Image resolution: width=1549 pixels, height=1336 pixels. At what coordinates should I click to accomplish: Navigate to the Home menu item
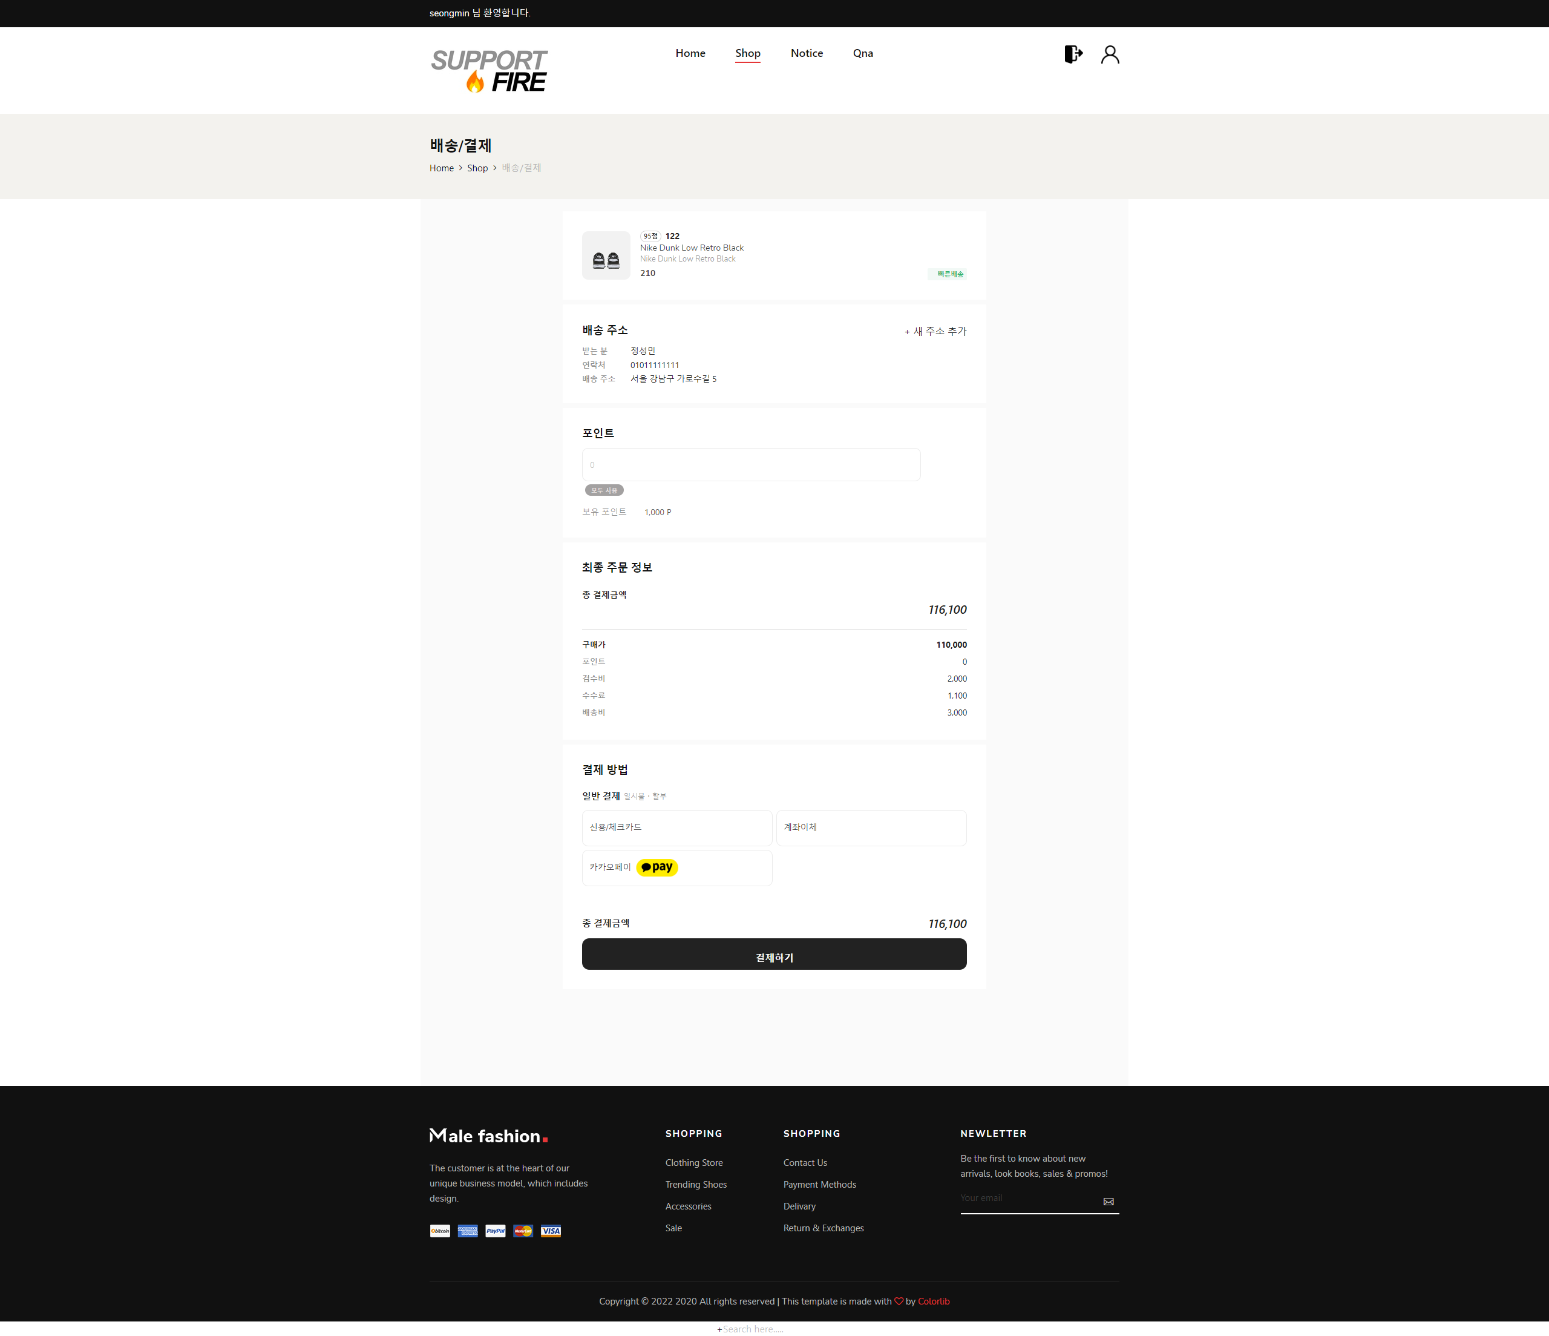689,53
